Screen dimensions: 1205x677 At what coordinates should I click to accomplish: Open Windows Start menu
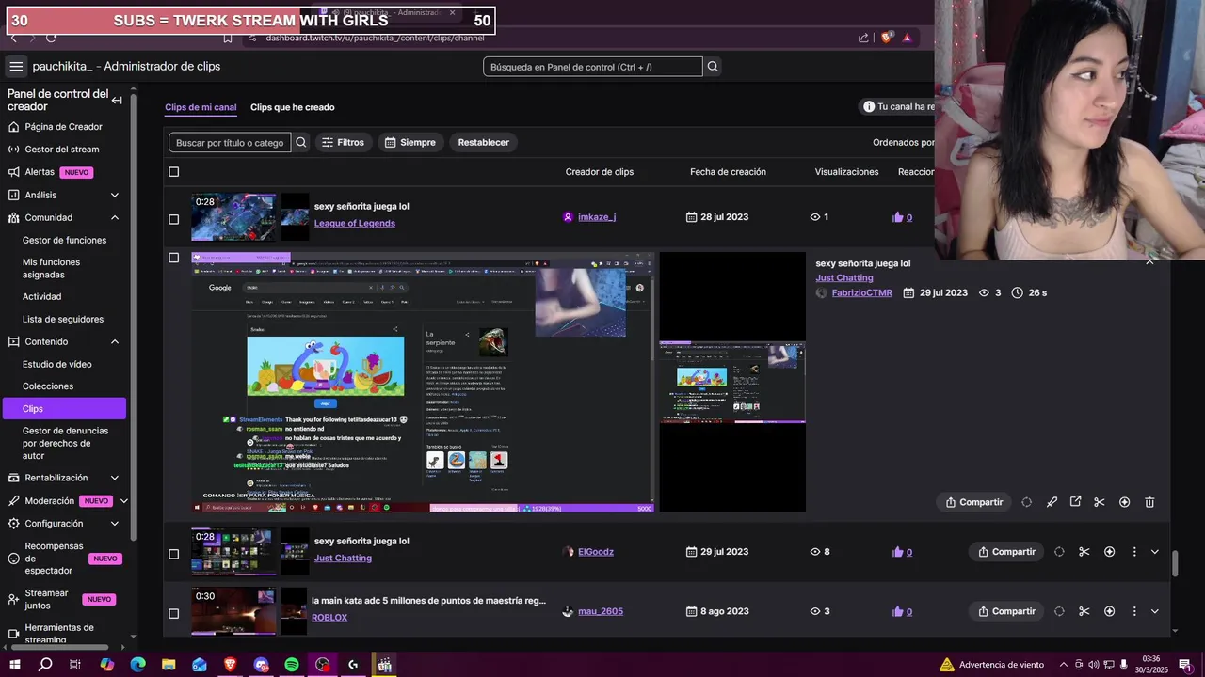tap(14, 665)
